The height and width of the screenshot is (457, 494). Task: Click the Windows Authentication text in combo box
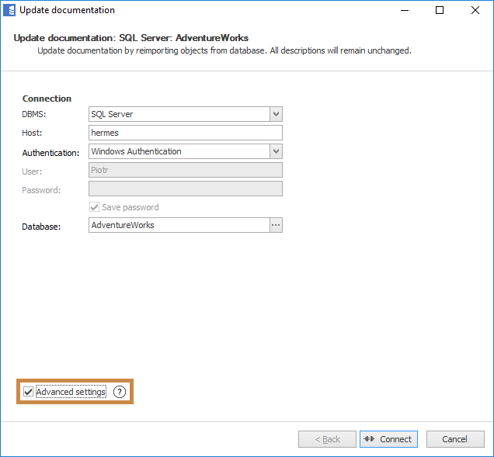click(x=136, y=151)
